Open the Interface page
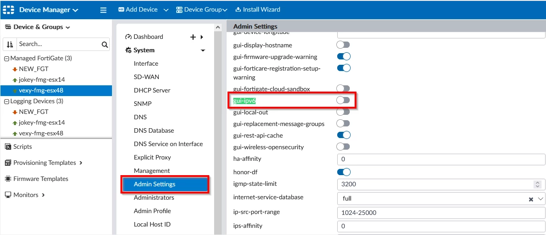The image size is (546, 235). [x=146, y=63]
